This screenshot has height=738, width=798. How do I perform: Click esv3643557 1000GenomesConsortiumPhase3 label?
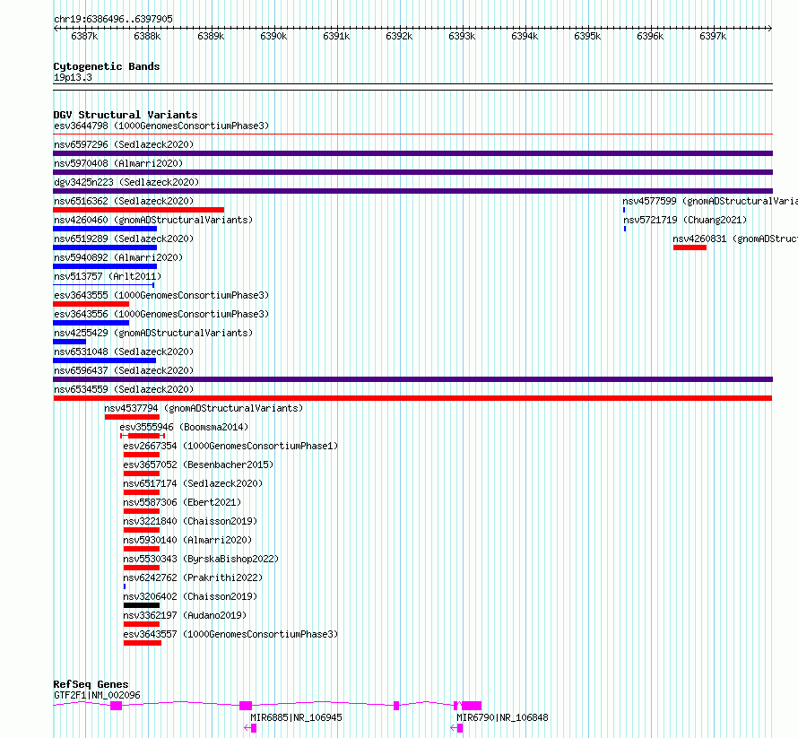click(x=230, y=634)
